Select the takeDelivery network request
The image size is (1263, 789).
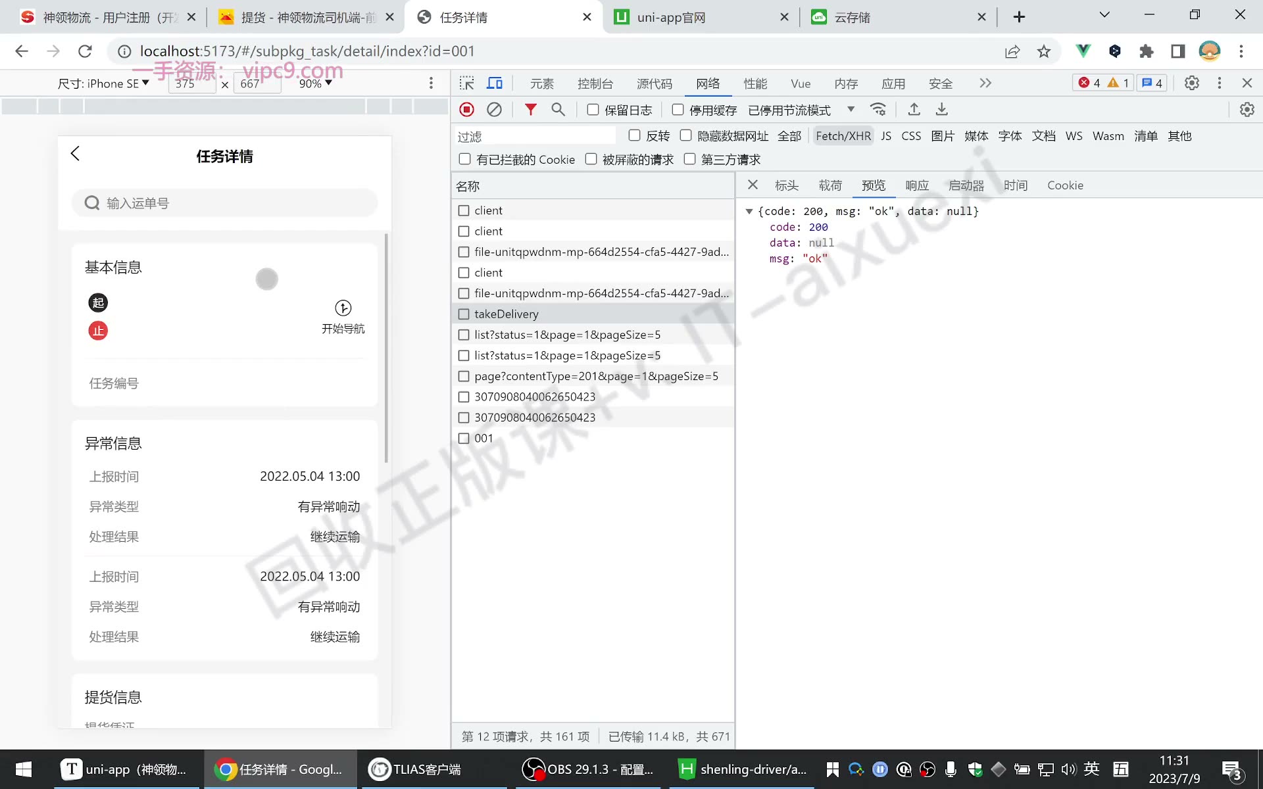pyautogui.click(x=593, y=314)
